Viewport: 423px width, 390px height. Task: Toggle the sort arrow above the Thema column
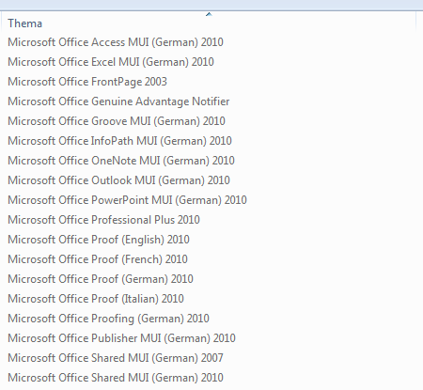click(x=209, y=14)
